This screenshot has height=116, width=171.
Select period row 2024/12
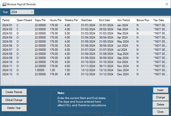point(85,70)
